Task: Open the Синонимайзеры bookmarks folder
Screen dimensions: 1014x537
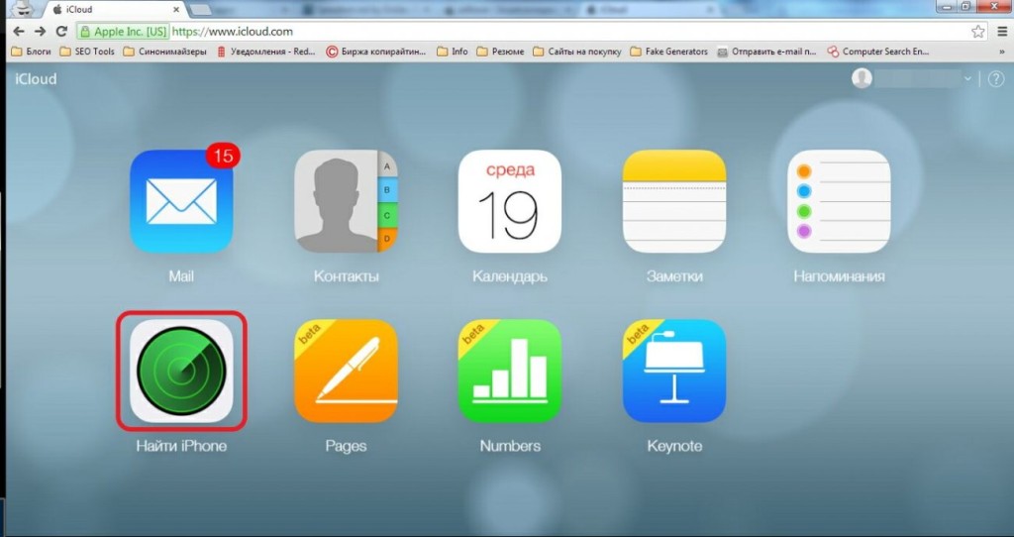Action: [x=165, y=52]
